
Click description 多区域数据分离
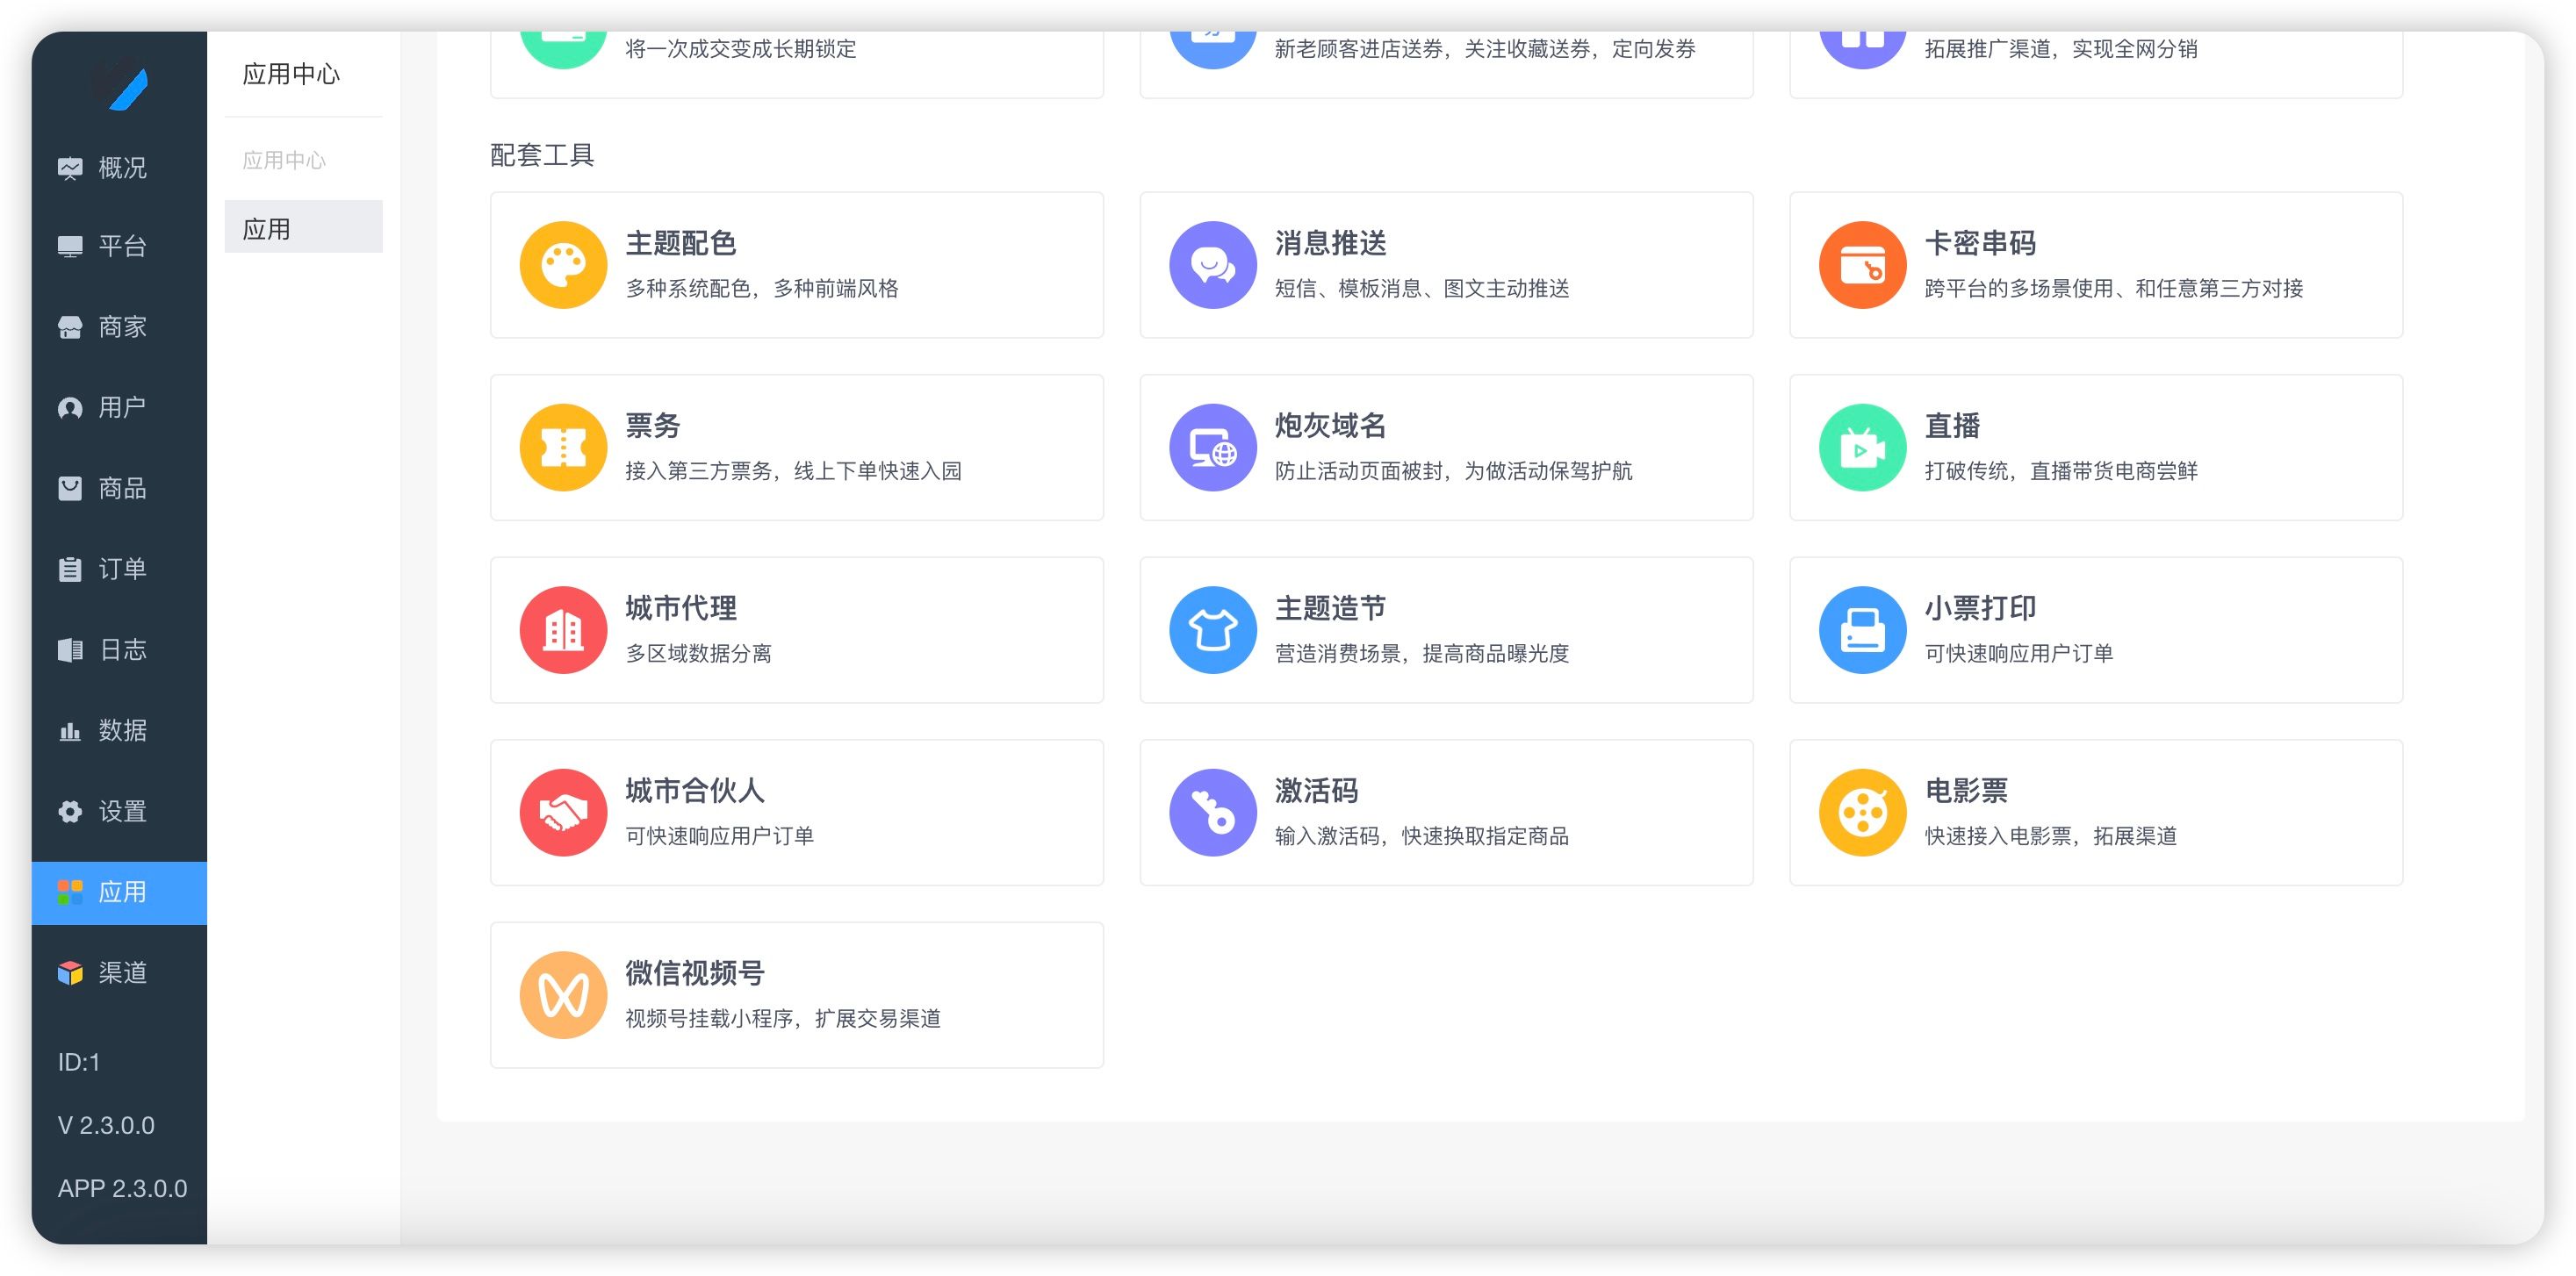698,654
